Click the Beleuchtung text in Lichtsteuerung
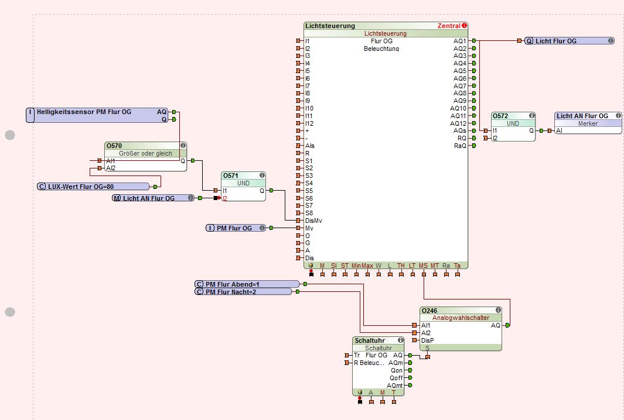624x420 pixels. tap(381, 49)
